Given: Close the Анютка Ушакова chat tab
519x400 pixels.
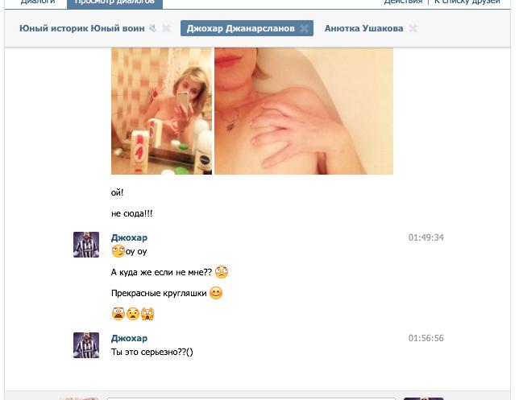Looking at the screenshot, I should click(413, 28).
